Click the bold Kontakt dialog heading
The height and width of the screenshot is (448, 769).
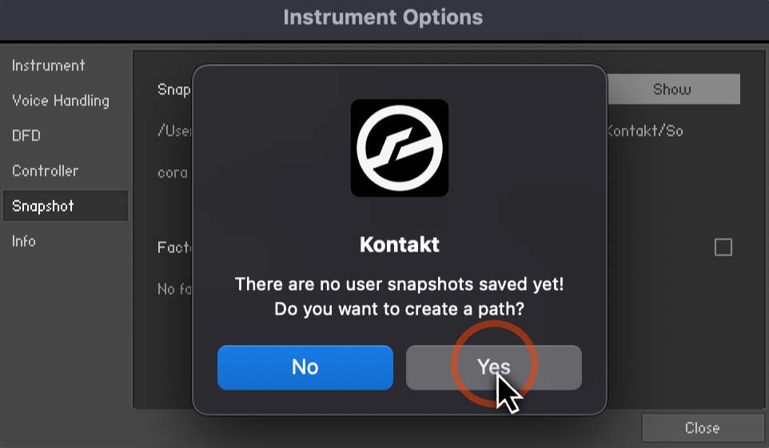(x=399, y=244)
